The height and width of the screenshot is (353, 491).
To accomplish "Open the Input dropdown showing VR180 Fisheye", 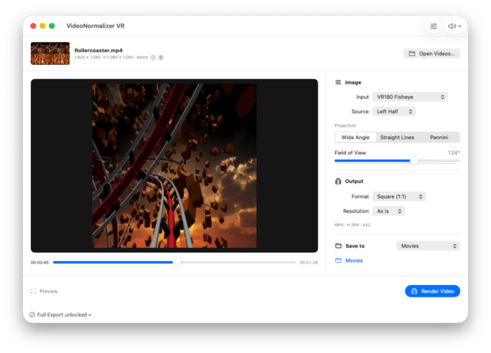I will [x=410, y=97].
